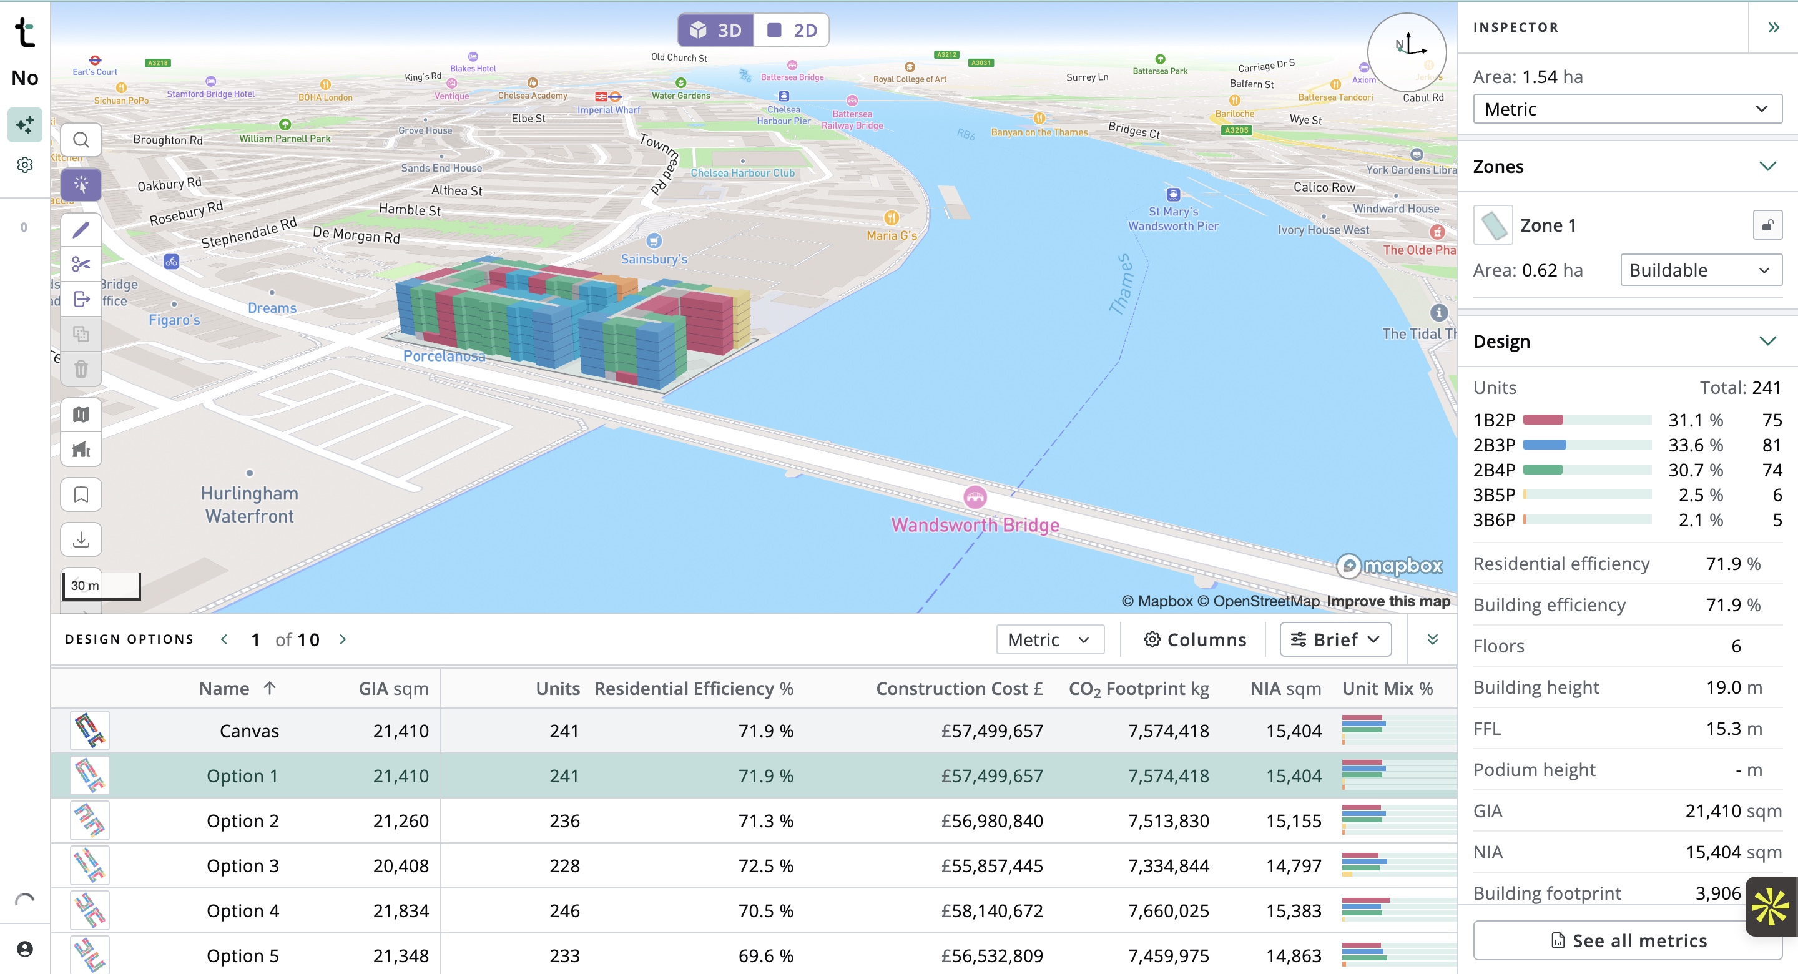Screen dimensions: 1798x974
Task: Click the Improve this map link
Action: 1388,601
